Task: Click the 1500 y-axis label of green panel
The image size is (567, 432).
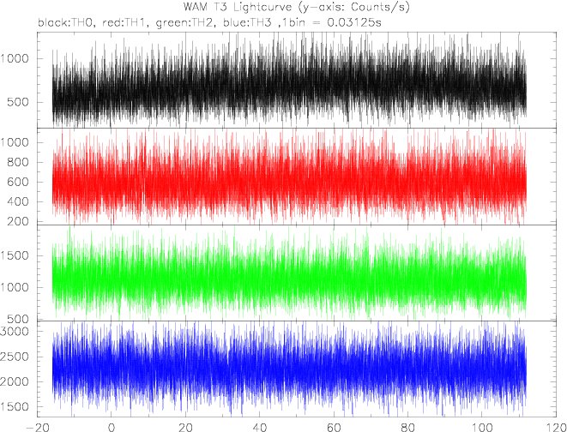Action: point(14,255)
